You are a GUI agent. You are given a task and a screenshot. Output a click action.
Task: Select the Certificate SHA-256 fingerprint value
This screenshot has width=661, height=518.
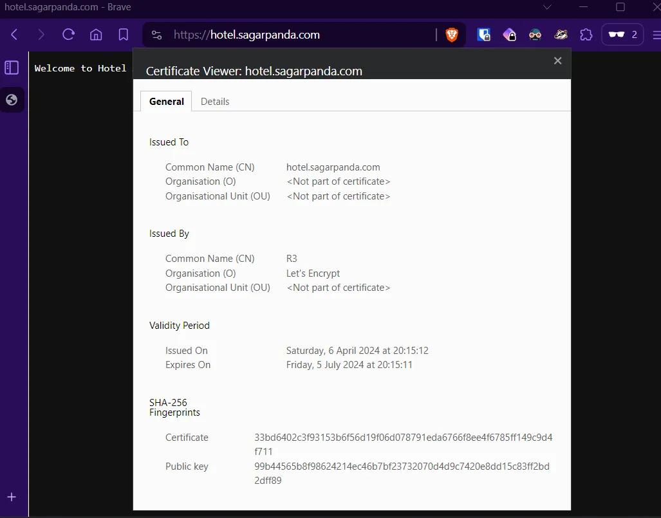click(x=403, y=444)
